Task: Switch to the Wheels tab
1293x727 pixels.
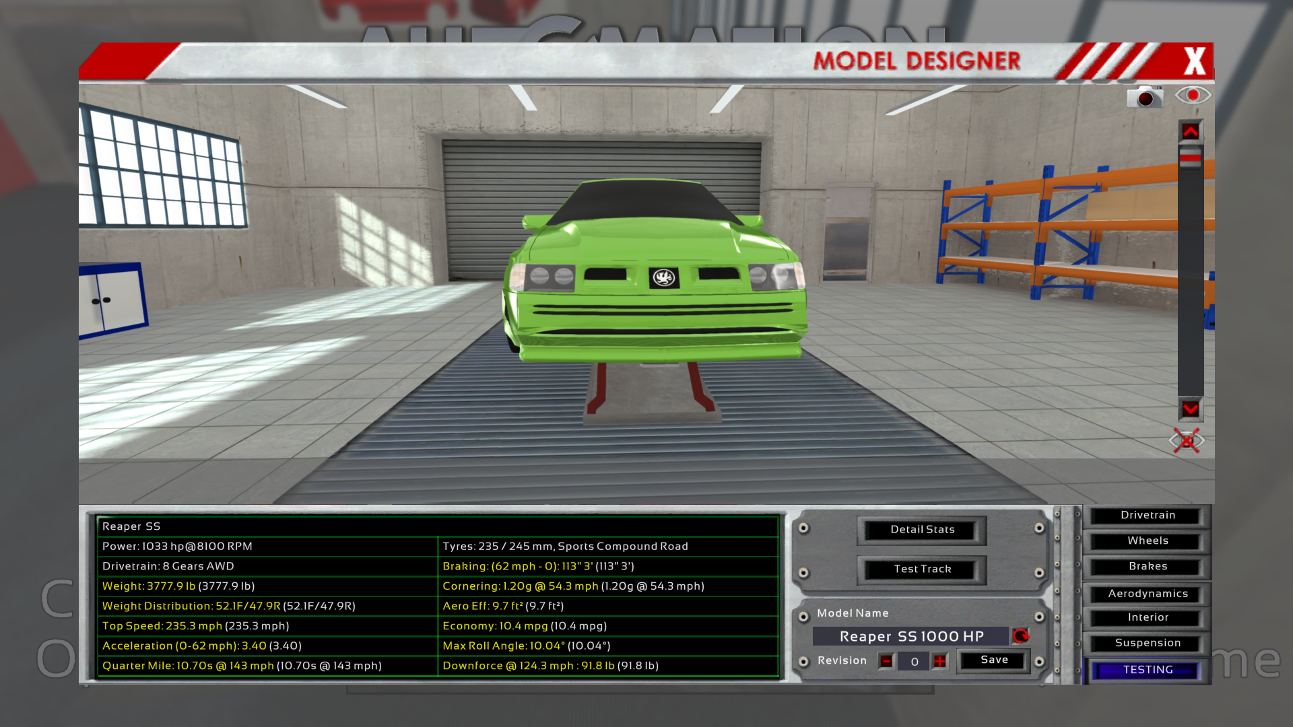Action: pos(1147,541)
